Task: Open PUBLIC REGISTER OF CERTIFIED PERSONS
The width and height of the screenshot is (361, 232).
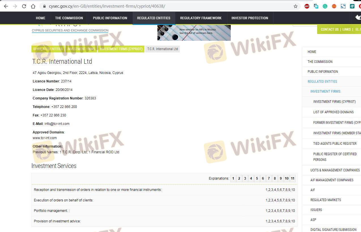Action: 332,157
